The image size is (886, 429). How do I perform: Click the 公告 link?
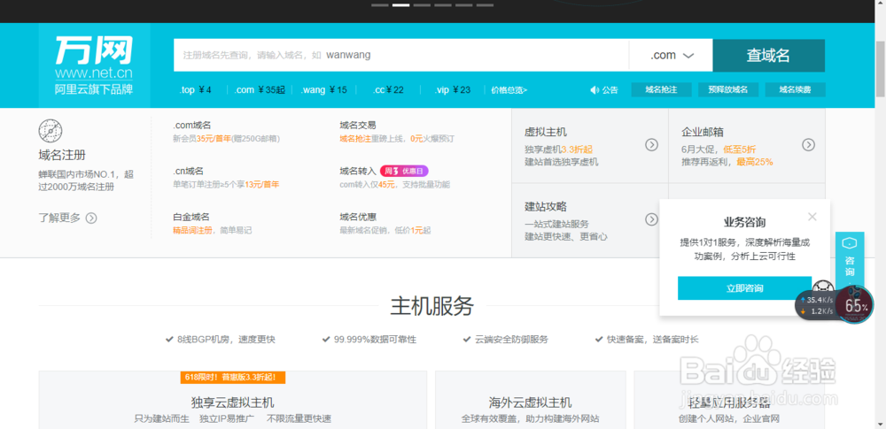click(610, 90)
